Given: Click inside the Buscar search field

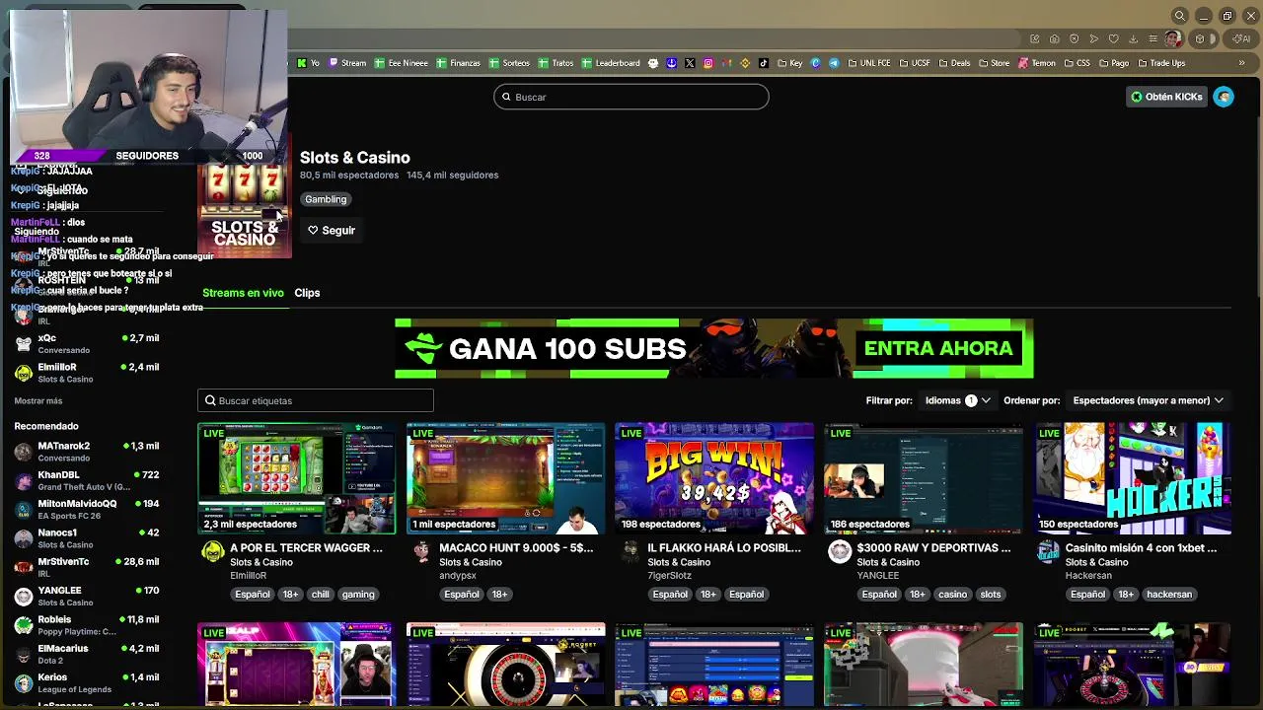Looking at the screenshot, I should pyautogui.click(x=631, y=97).
